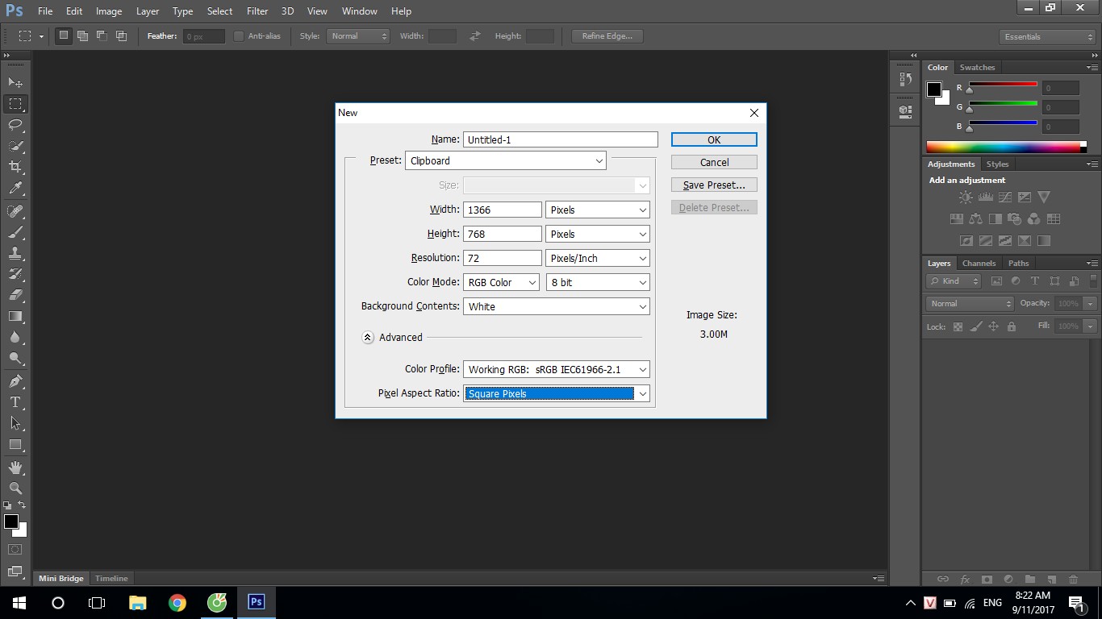Viewport: 1102px width, 619px height.
Task: Click the delete layer trash icon
Action: [1073, 579]
